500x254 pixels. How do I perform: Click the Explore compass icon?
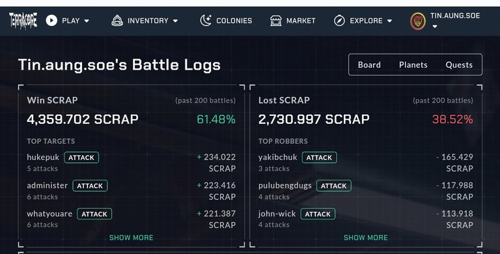[x=339, y=21]
